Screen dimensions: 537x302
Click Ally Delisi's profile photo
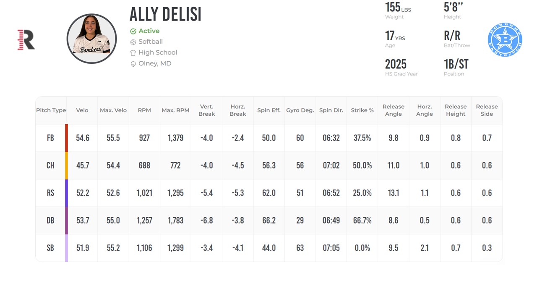(x=91, y=39)
